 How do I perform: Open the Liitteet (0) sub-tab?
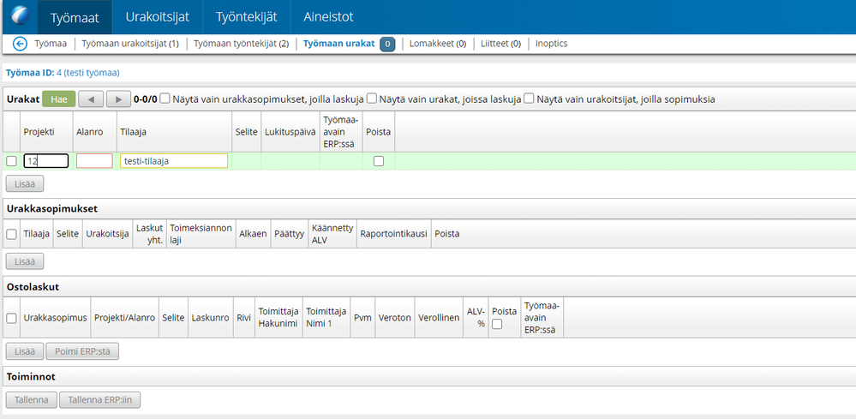(x=500, y=44)
